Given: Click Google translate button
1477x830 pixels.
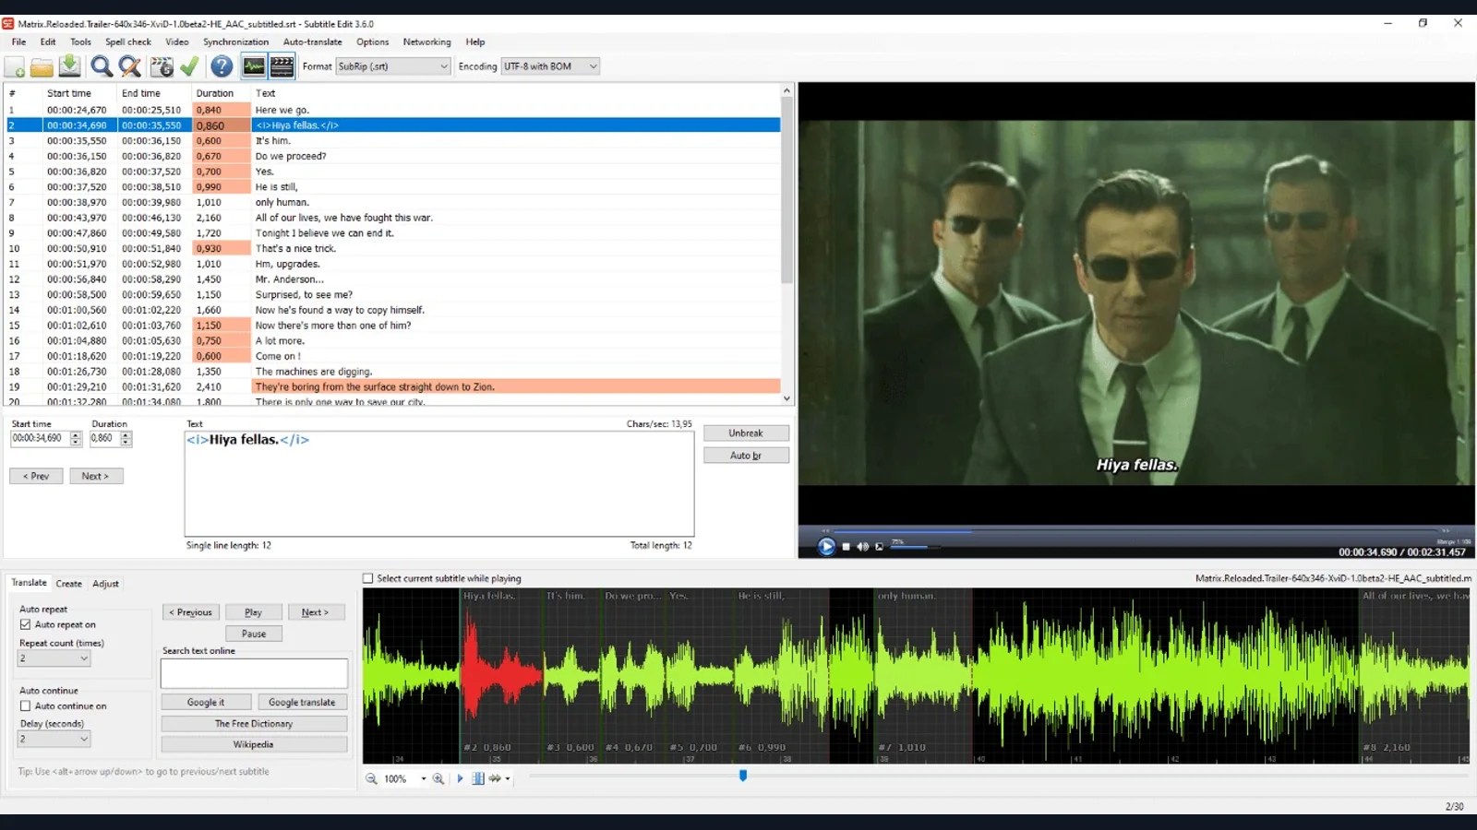Looking at the screenshot, I should 302,702.
